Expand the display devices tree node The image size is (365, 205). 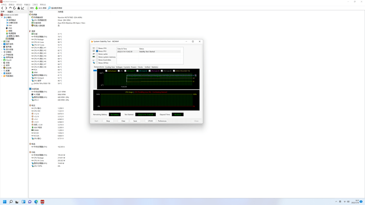(x=2, y=49)
